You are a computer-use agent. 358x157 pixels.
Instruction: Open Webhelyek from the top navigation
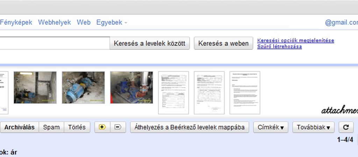pos(55,22)
